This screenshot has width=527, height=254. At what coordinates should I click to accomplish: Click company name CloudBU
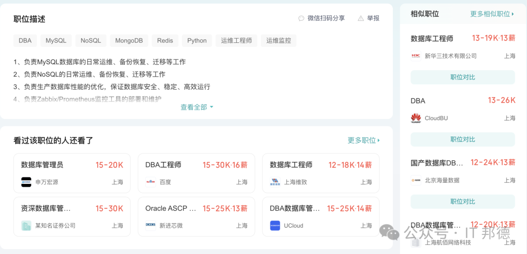click(436, 118)
